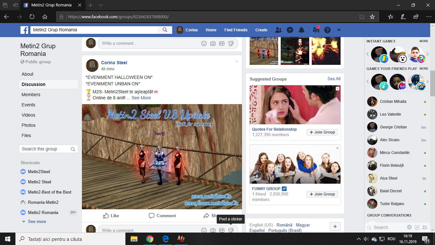The width and height of the screenshot is (435, 245).
Task: Open the post options chevron on Corina Steel's post
Action: coord(237,61)
